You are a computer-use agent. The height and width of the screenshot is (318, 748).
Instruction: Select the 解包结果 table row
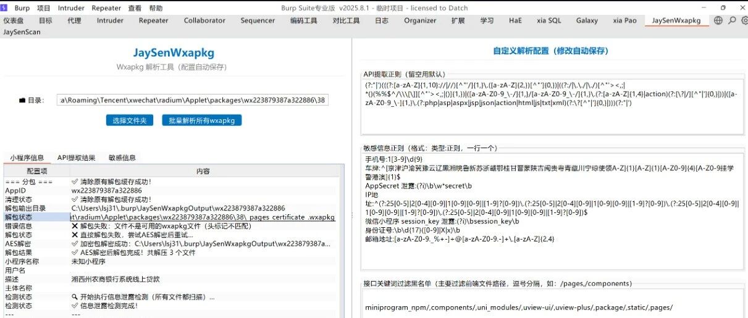point(172,253)
